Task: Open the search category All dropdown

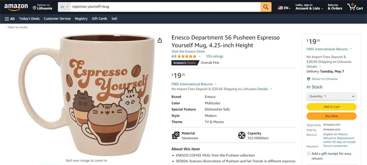Action: click(64, 7)
